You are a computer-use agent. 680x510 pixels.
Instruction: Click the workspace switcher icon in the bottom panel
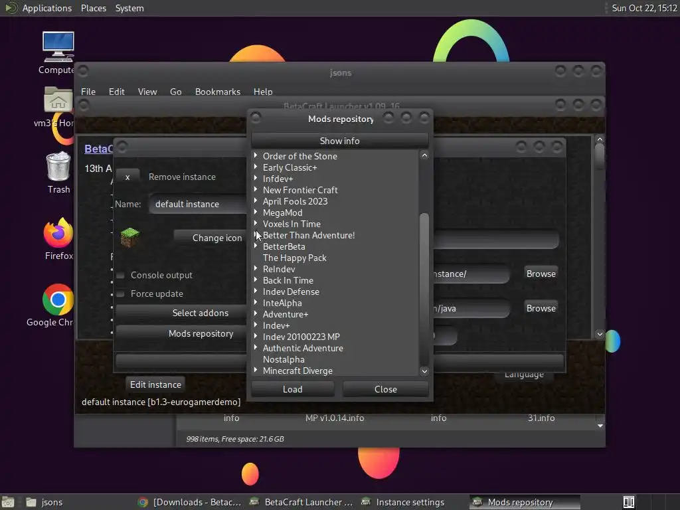tap(629, 502)
